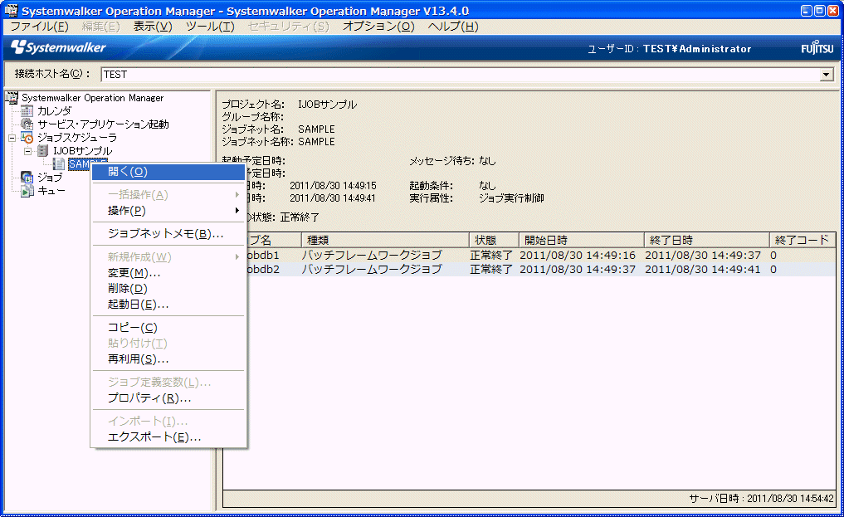Click the SAMPLE jobnet document icon
Screen dimensions: 844x517
click(59, 164)
